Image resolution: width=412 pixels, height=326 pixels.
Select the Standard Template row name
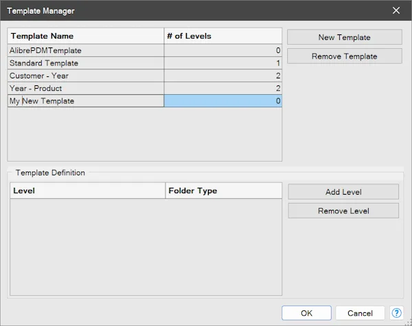click(x=86, y=63)
